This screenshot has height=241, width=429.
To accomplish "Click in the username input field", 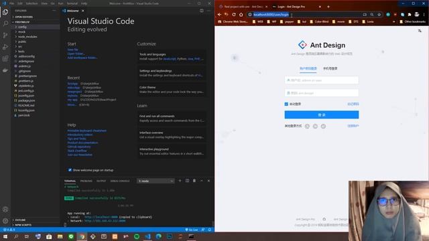I will coord(322,80).
